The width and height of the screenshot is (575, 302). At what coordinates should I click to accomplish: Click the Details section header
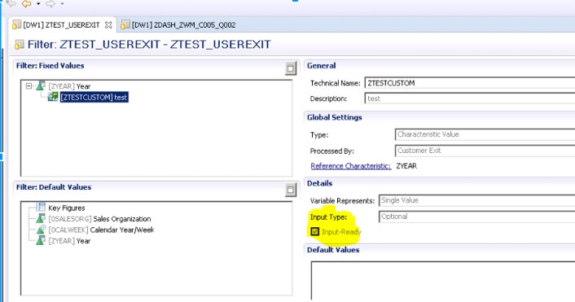click(x=319, y=184)
